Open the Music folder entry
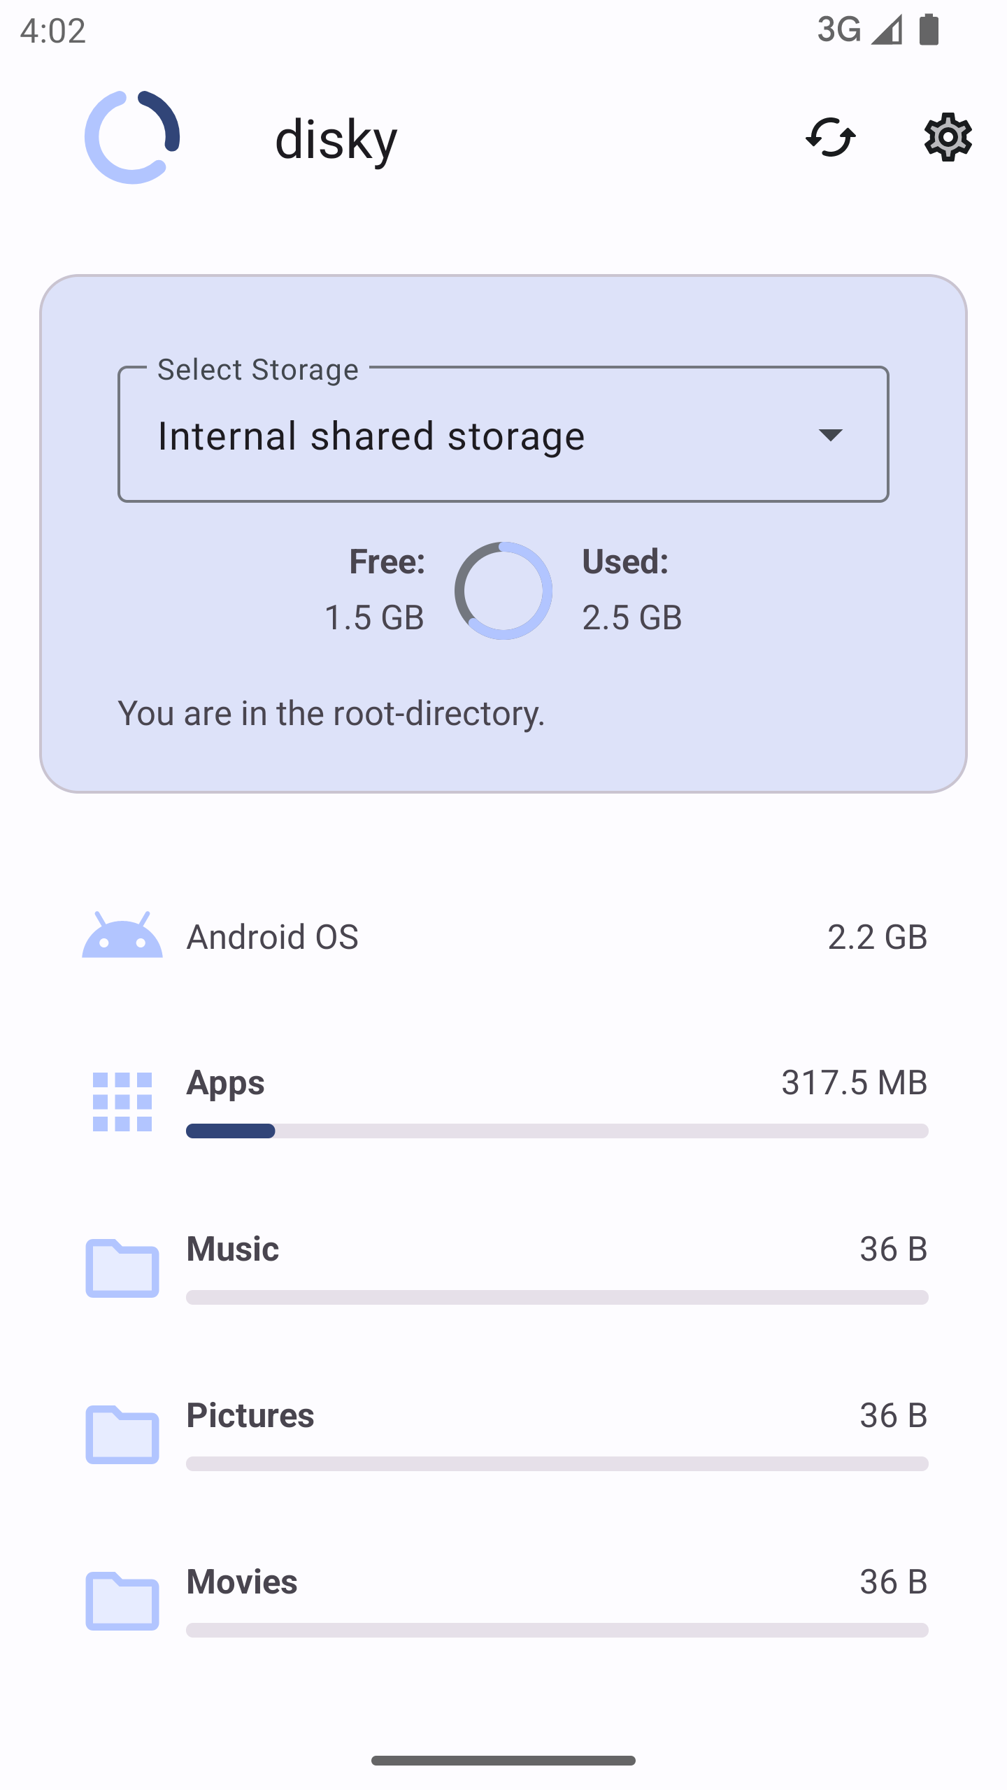 [x=232, y=1249]
